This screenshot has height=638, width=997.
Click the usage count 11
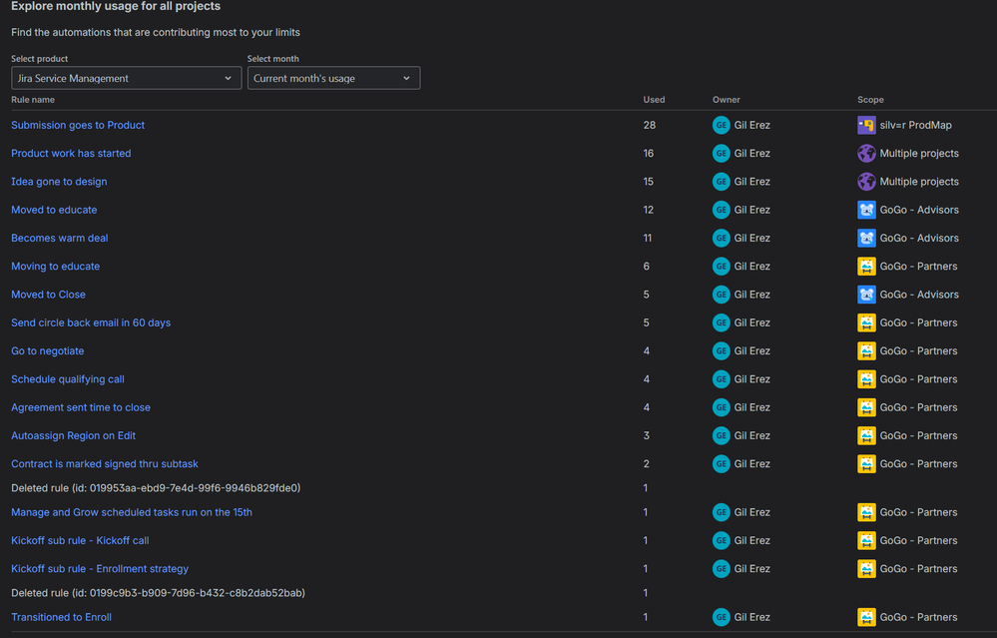coord(648,238)
